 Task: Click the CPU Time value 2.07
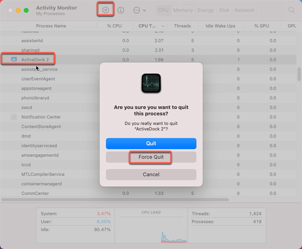tap(159, 41)
